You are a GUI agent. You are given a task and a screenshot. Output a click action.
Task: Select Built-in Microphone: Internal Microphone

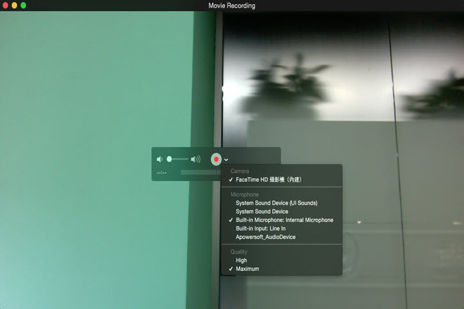click(x=282, y=220)
